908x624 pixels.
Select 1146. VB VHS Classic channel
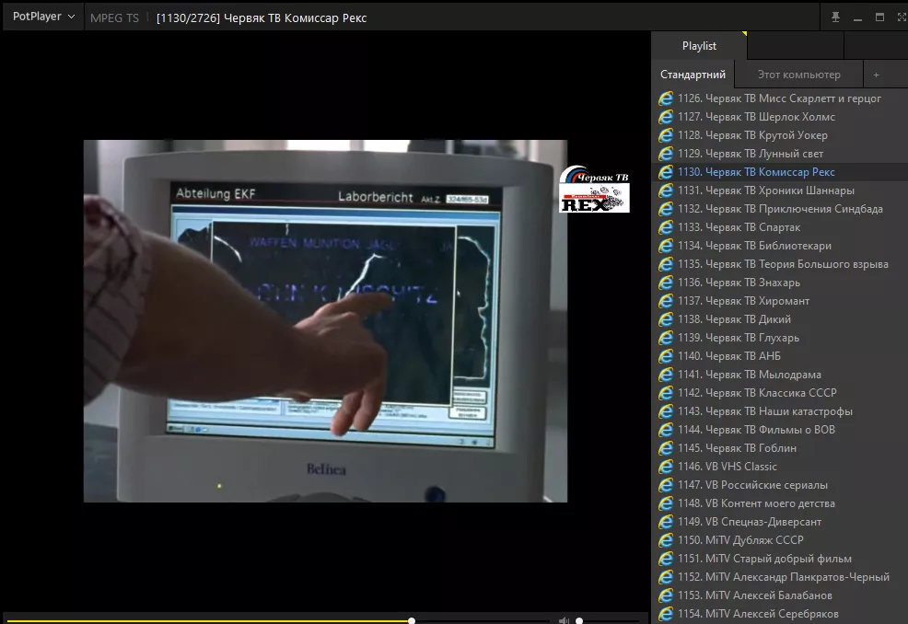pos(780,467)
